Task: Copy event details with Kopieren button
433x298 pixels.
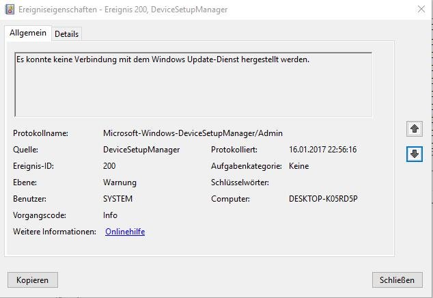Action: point(33,280)
